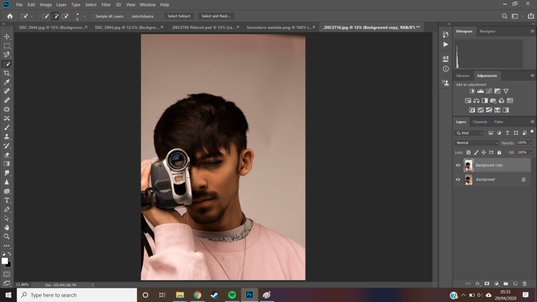Tick the Auto-Enhance checkbox
The image size is (537, 302).
[x=128, y=16]
